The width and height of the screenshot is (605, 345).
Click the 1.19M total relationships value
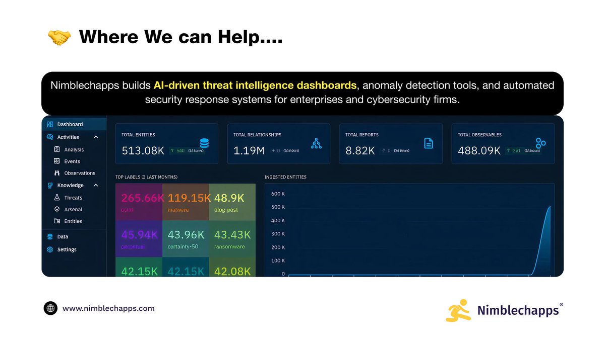click(249, 150)
